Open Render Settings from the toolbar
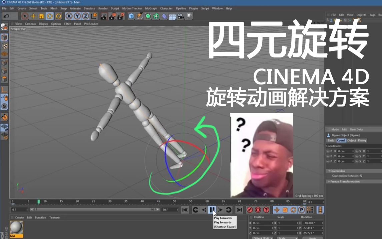The image size is (382, 239). click(x=121, y=16)
